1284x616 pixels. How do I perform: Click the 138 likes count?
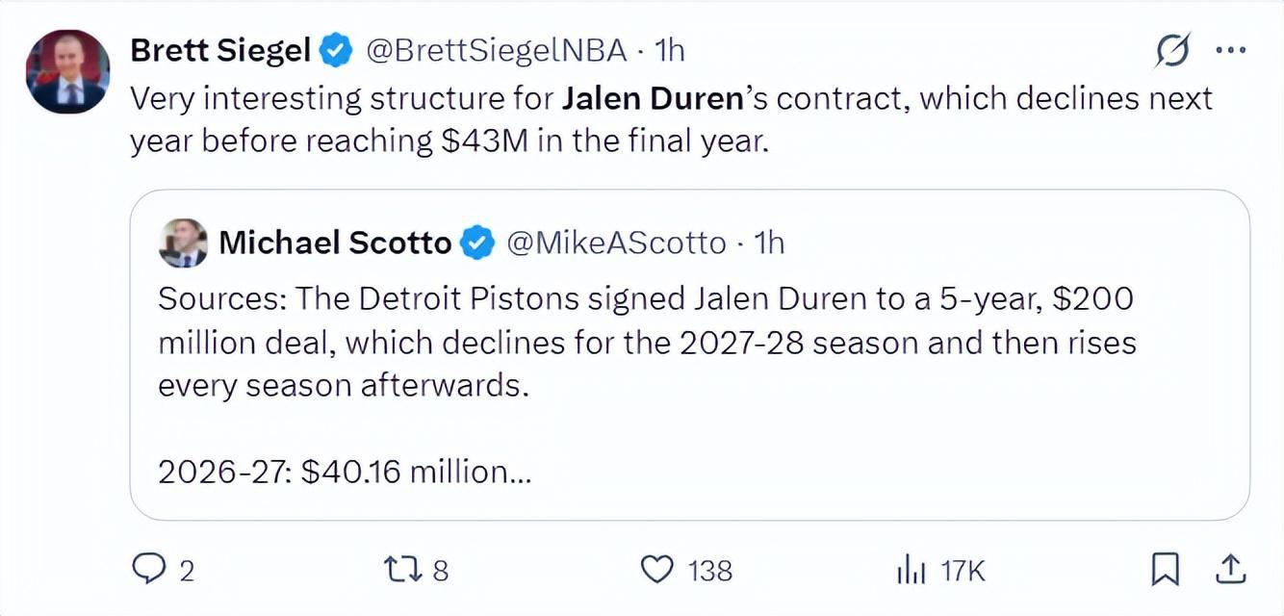tap(710, 571)
